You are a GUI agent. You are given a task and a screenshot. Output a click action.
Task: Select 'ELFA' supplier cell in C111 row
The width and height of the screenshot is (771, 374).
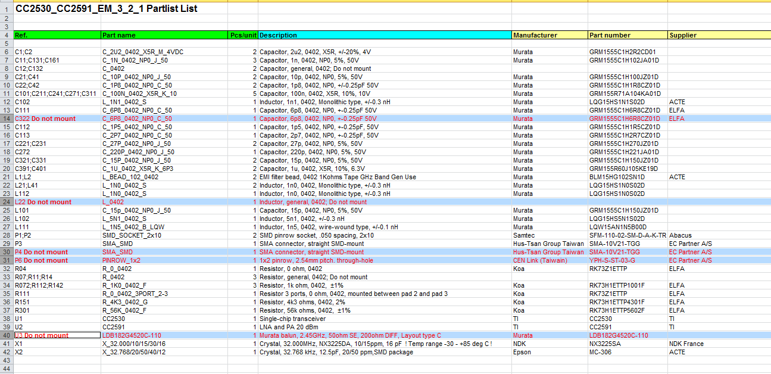point(719,110)
